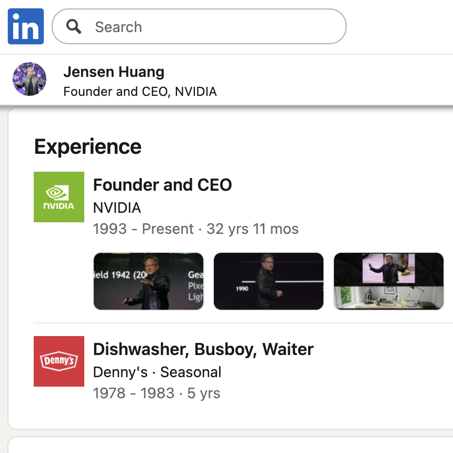The image size is (453, 453).
Task: Open the Denny's company logo
Action: pyautogui.click(x=59, y=361)
